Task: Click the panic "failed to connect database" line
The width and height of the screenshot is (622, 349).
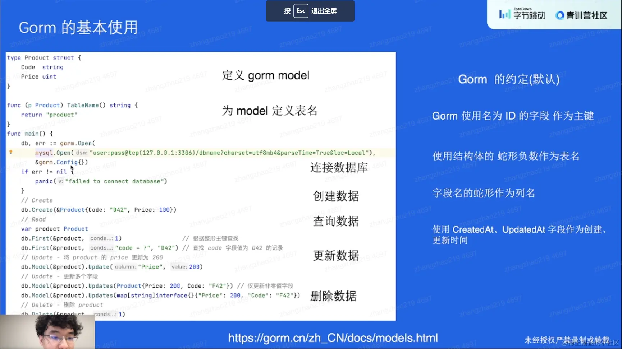Action: [101, 181]
